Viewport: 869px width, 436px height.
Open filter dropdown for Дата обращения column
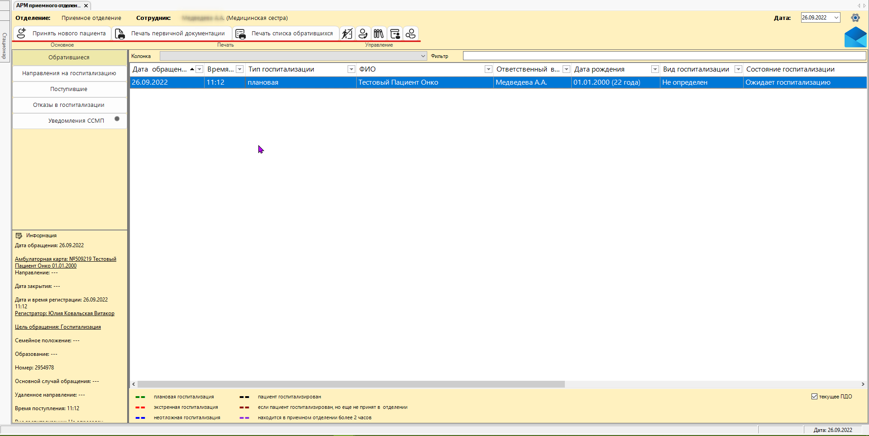(200, 69)
